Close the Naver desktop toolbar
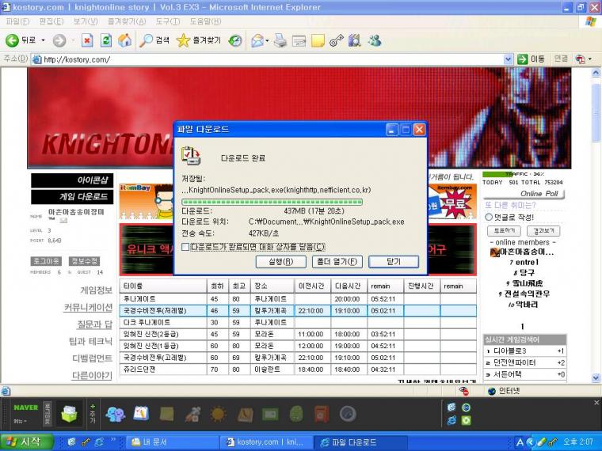This screenshot has height=451, width=602. tap(596, 403)
